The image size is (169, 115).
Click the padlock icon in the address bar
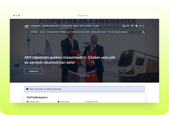click(x=78, y=16)
